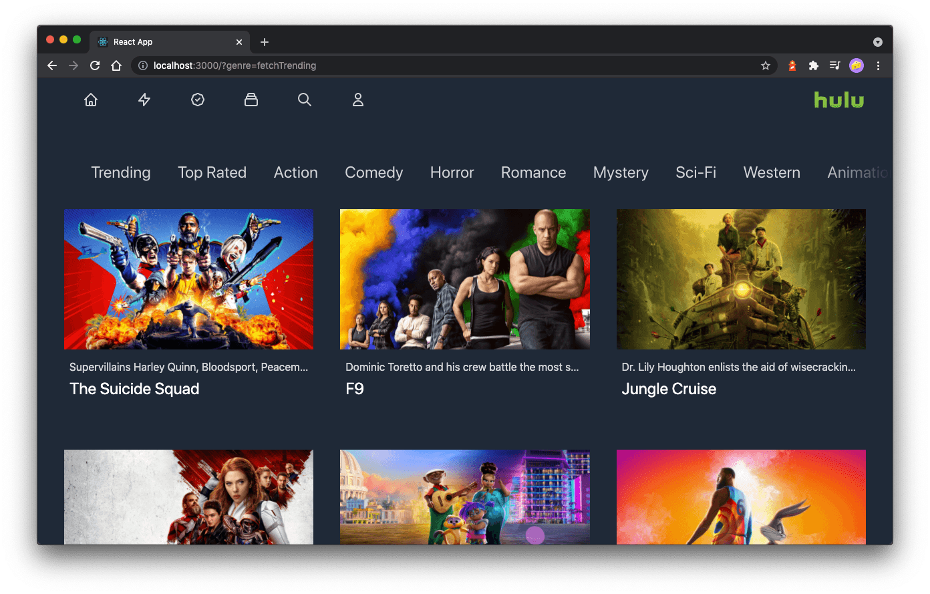This screenshot has height=594, width=930.
Task: Click the 'Supervillains Harley Quinn' description
Action: coord(188,367)
